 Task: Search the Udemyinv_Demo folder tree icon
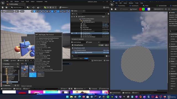tap(18, 67)
